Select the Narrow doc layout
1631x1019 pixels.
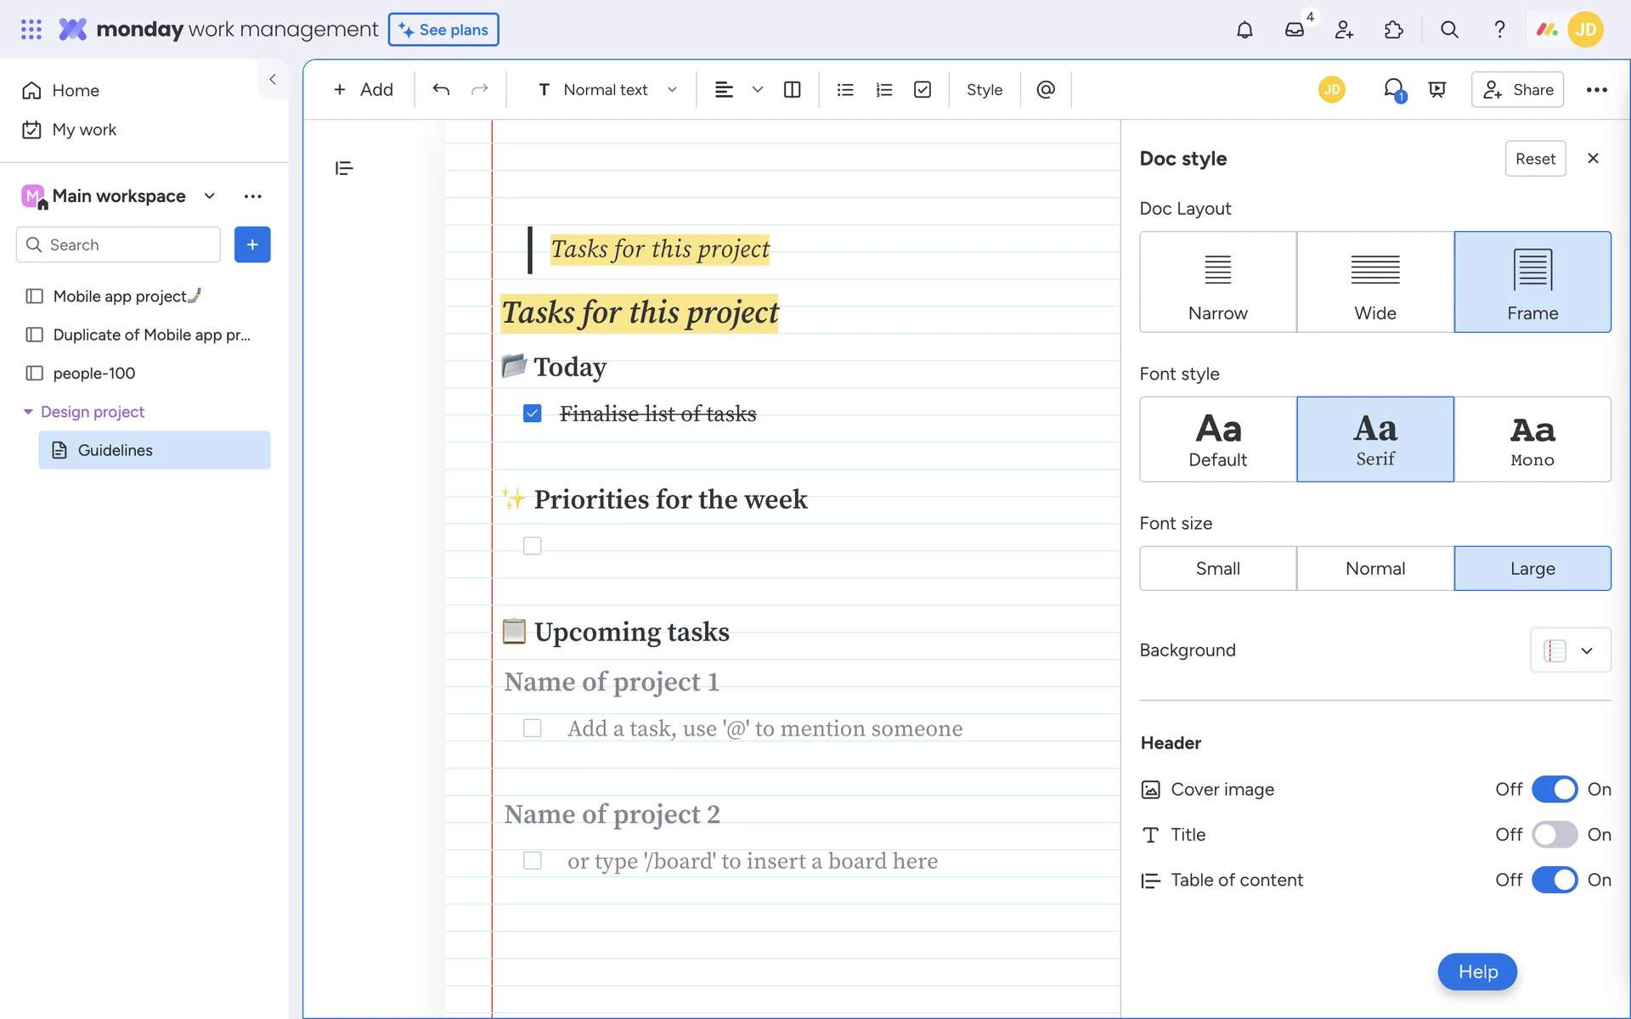click(x=1217, y=282)
